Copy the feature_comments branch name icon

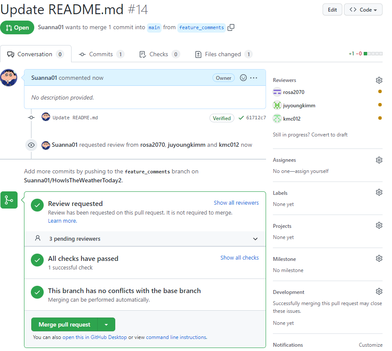click(x=231, y=27)
